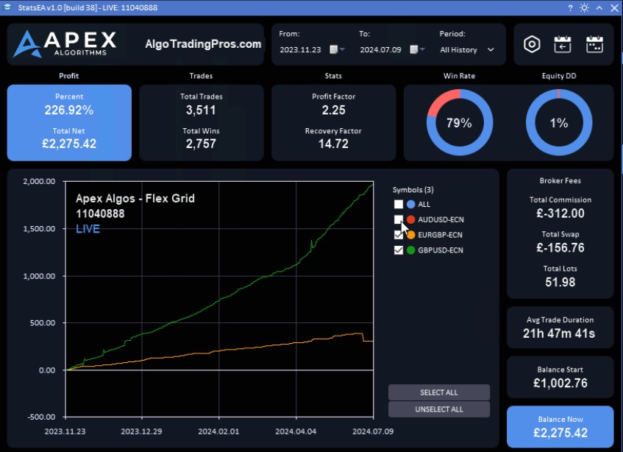
Task: Uncheck the EURGBP-ECN checkbox
Action: click(399, 235)
